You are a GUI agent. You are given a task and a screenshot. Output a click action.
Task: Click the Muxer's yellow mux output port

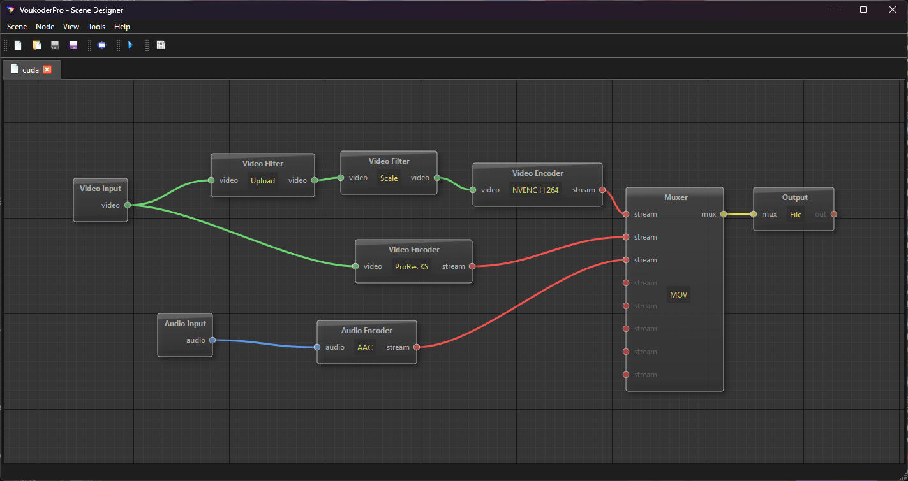723,214
